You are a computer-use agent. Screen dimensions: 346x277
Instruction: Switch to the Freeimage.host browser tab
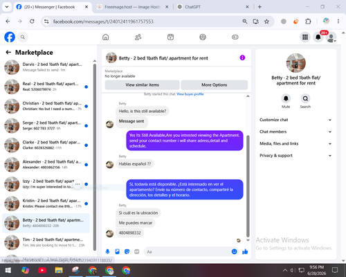pos(132,7)
